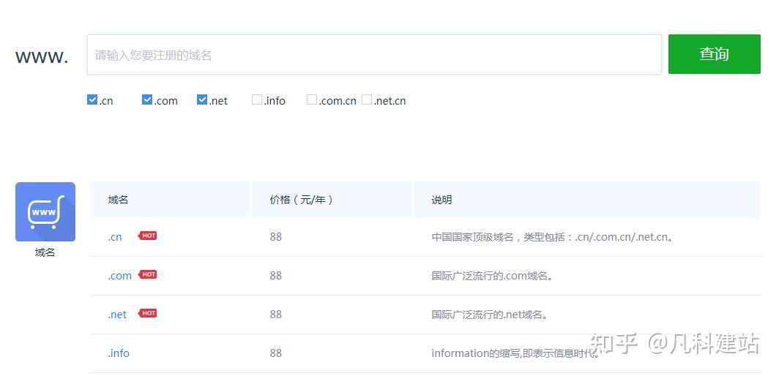Enable the .info domain checkbox
Image resolution: width=779 pixels, height=376 pixels.
pos(257,99)
